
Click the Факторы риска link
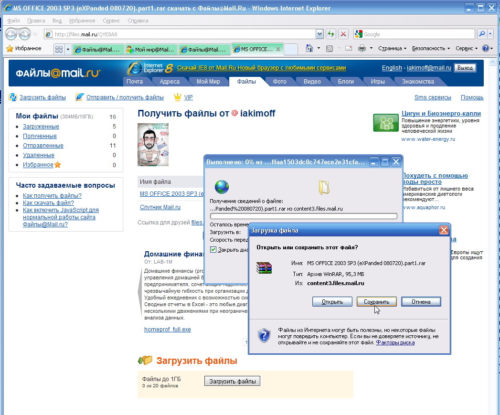[395, 342]
